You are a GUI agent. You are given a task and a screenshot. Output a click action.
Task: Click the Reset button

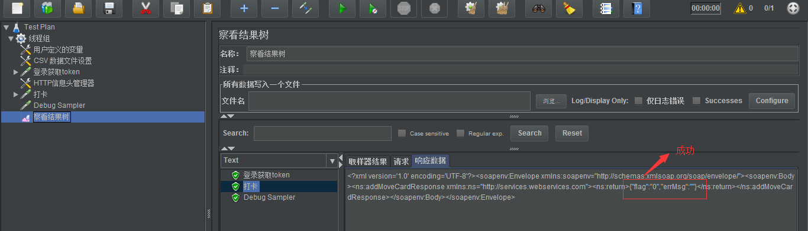(572, 133)
